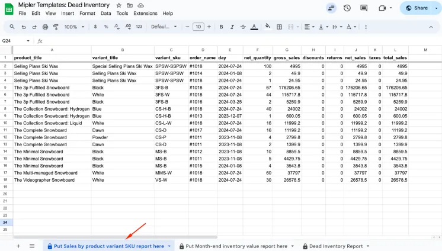This screenshot has width=442, height=251.
Task: Open the Data menu
Action: click(105, 13)
